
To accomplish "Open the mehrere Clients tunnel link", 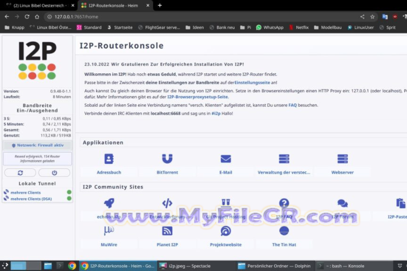I will (x=25, y=193).
